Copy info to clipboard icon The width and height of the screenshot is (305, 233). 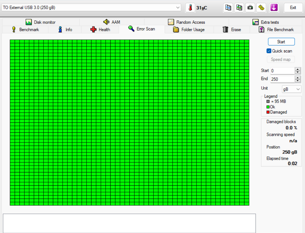click(x=228, y=8)
